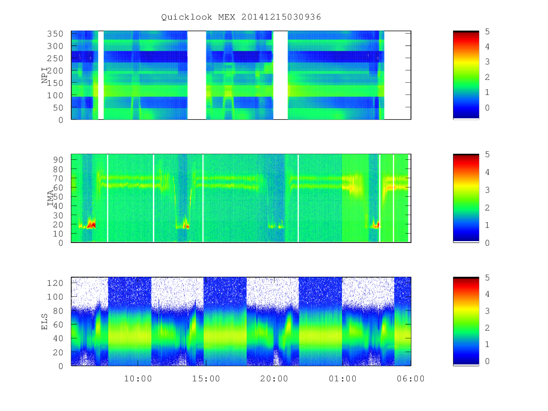Select value 2 on IMA color bar

(487, 207)
